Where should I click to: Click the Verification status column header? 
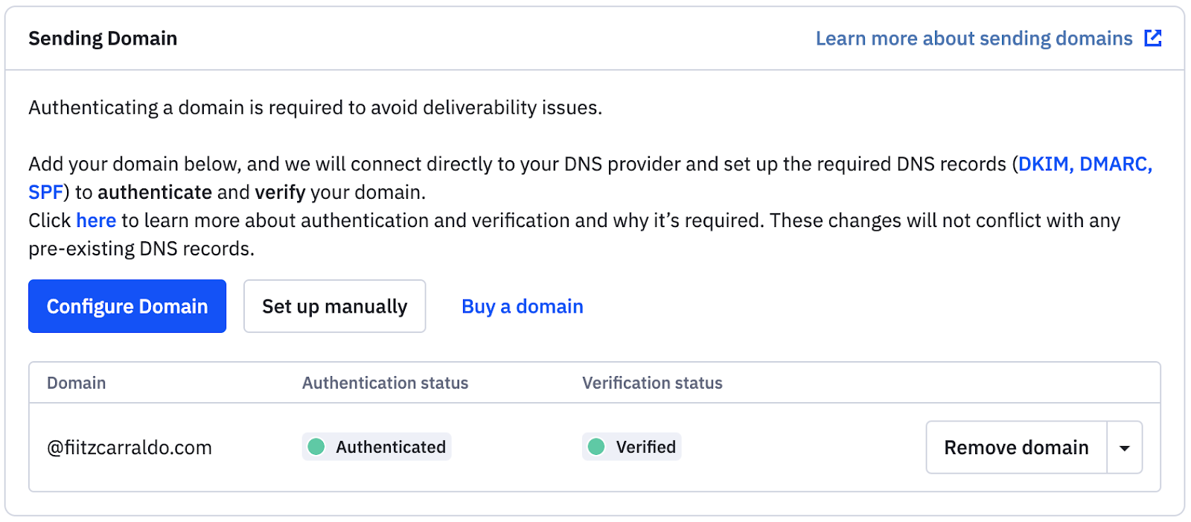[x=652, y=383]
